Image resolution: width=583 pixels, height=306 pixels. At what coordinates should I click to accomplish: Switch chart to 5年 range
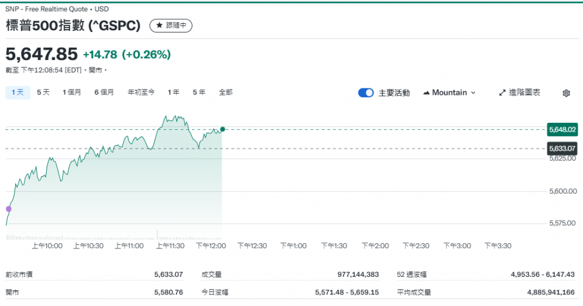point(199,92)
